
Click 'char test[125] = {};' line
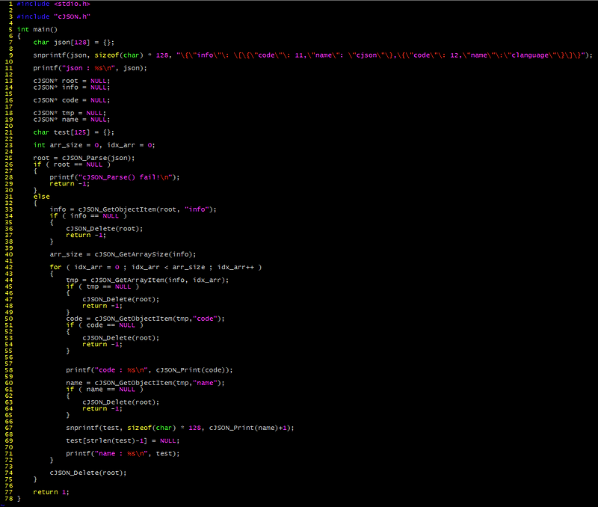pos(73,132)
